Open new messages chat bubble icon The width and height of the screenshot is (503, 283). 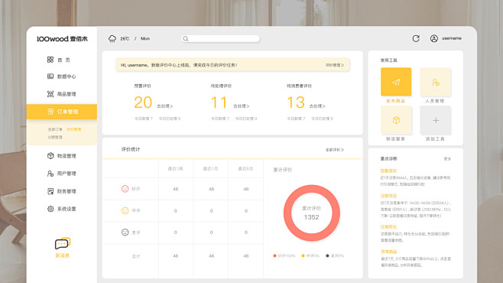[x=62, y=243]
